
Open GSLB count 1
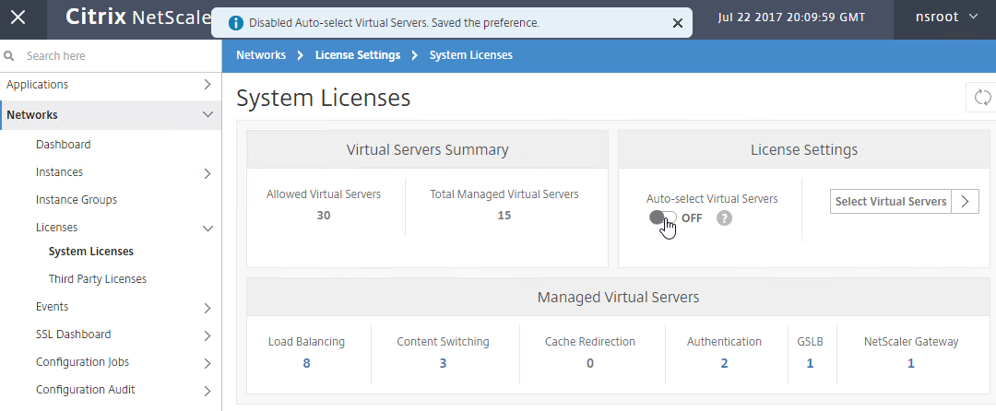(x=810, y=363)
